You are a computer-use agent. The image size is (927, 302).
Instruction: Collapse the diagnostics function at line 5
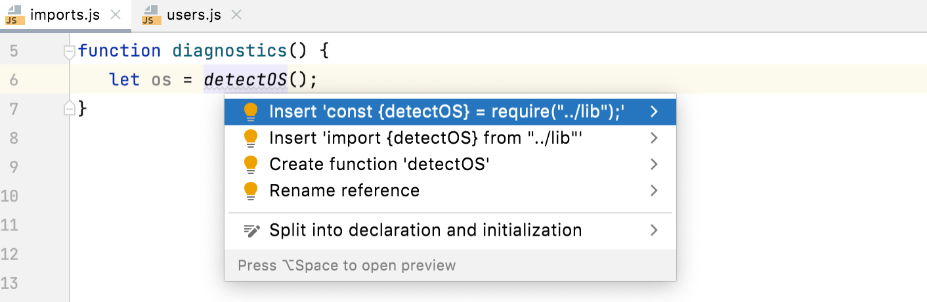(x=69, y=51)
